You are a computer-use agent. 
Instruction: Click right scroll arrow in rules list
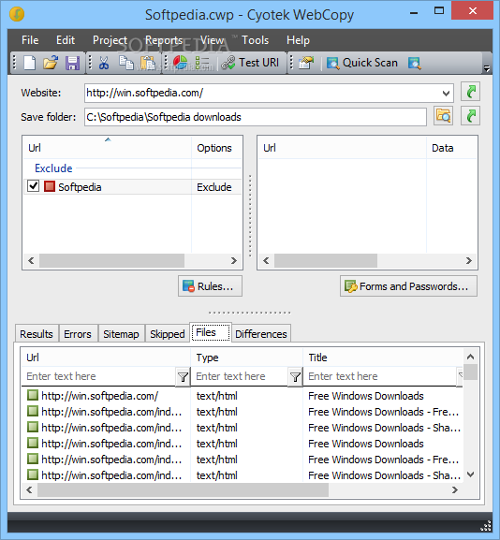pyautogui.click(x=234, y=260)
